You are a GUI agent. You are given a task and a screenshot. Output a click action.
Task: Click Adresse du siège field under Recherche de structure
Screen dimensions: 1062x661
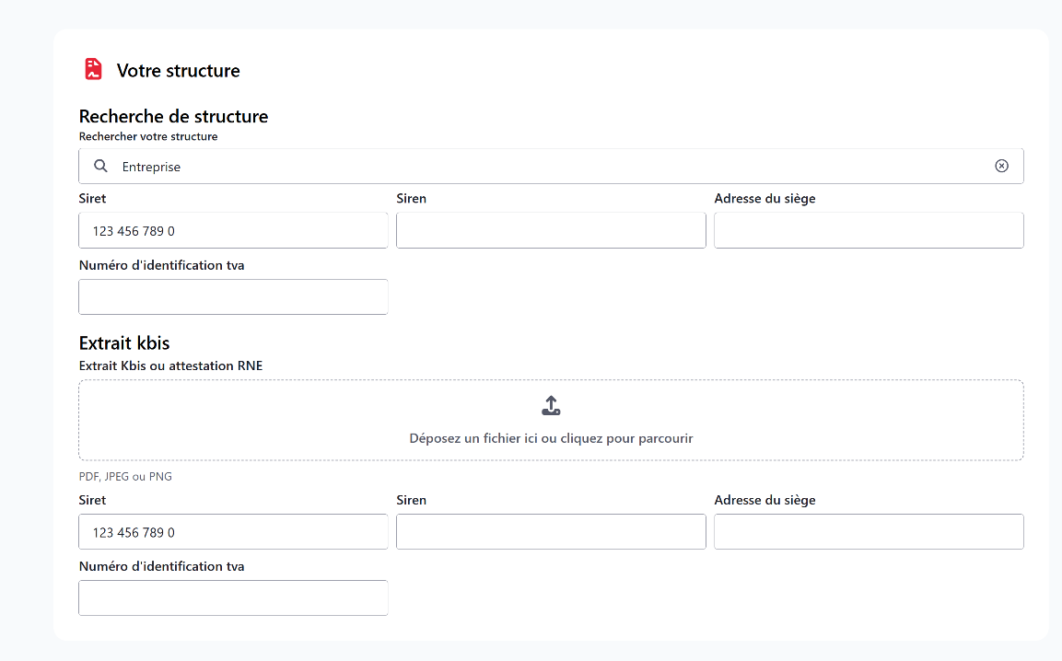tap(869, 230)
